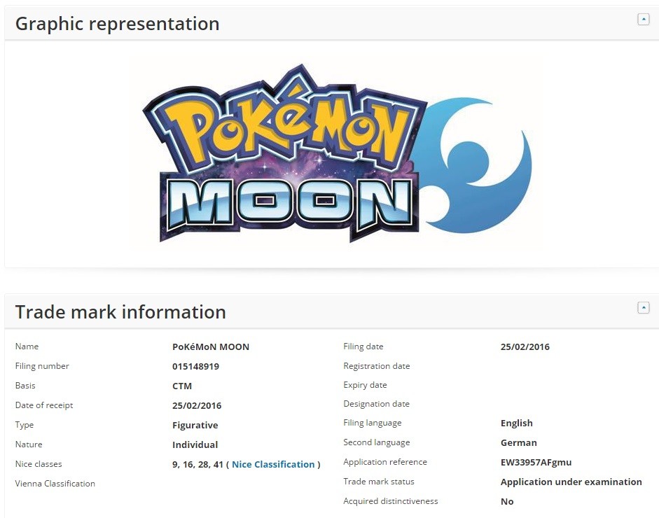Screen dimensions: 659x518
Task: Select the Trade mark information heading
Action: coord(120,312)
